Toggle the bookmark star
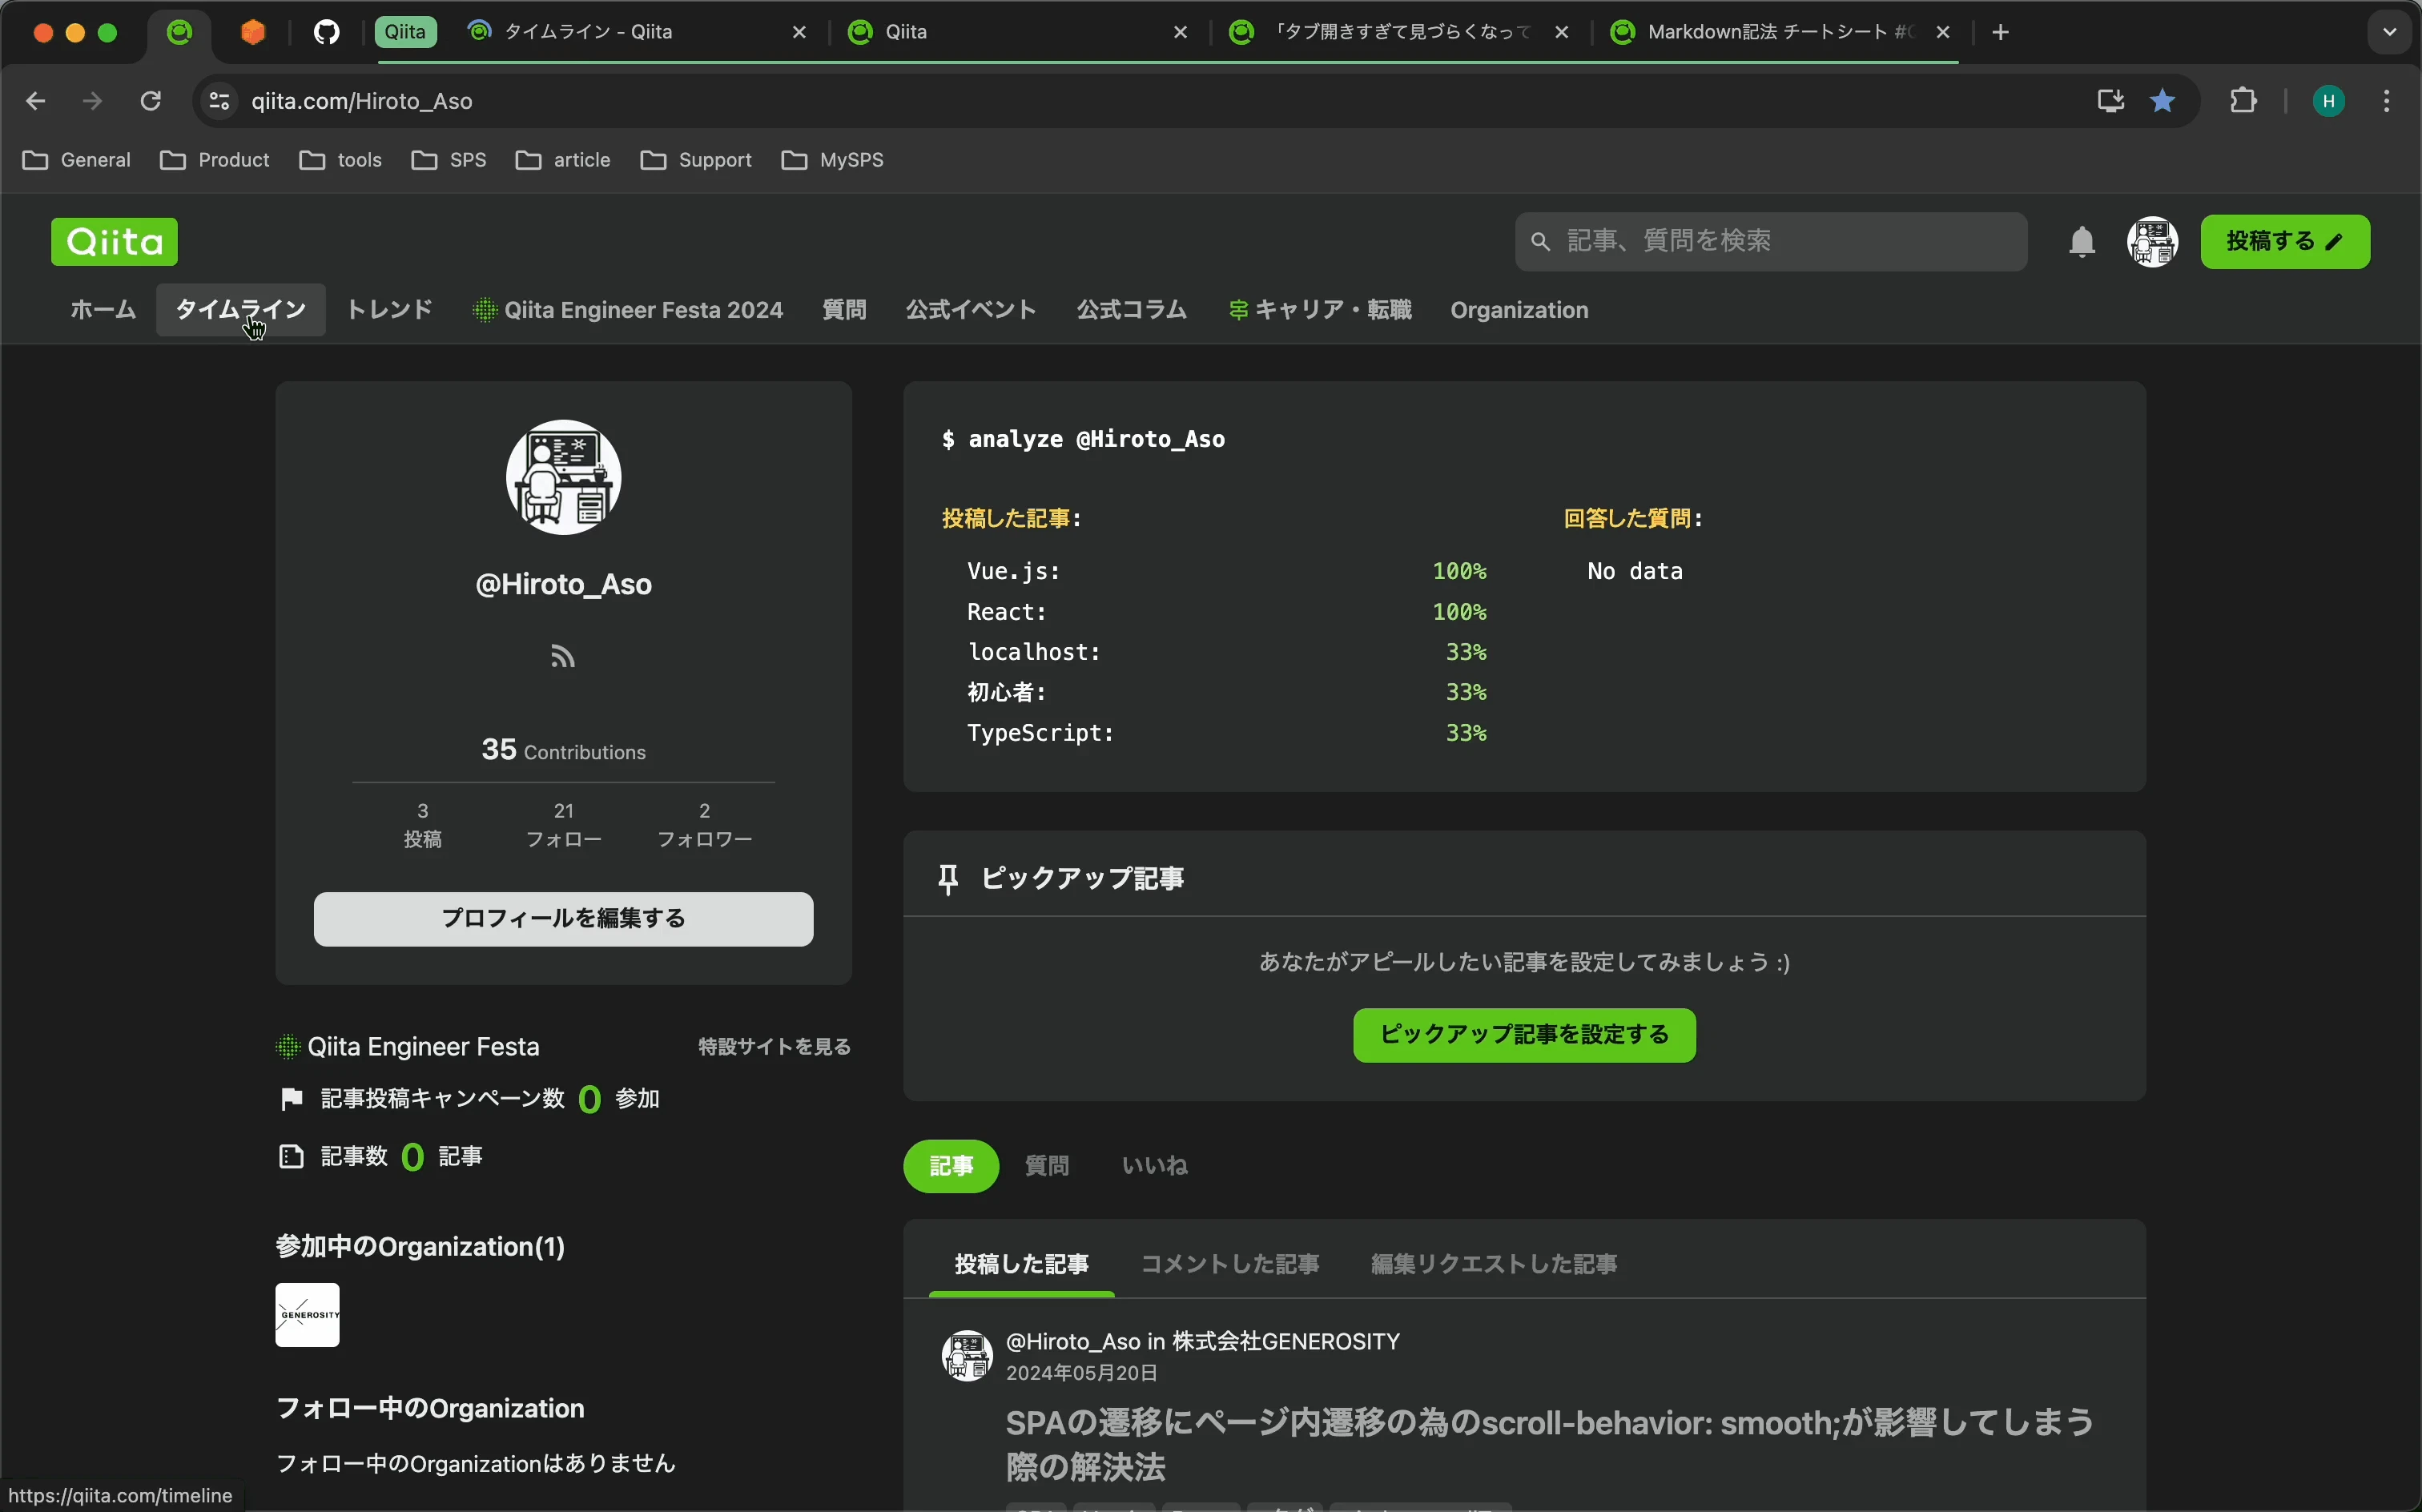This screenshot has height=1512, width=2422. pyautogui.click(x=2162, y=101)
